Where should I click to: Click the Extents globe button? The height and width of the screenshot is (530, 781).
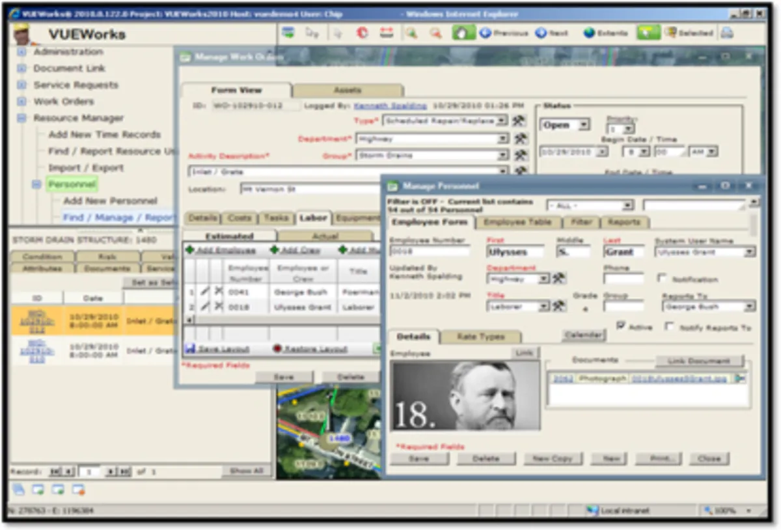606,33
